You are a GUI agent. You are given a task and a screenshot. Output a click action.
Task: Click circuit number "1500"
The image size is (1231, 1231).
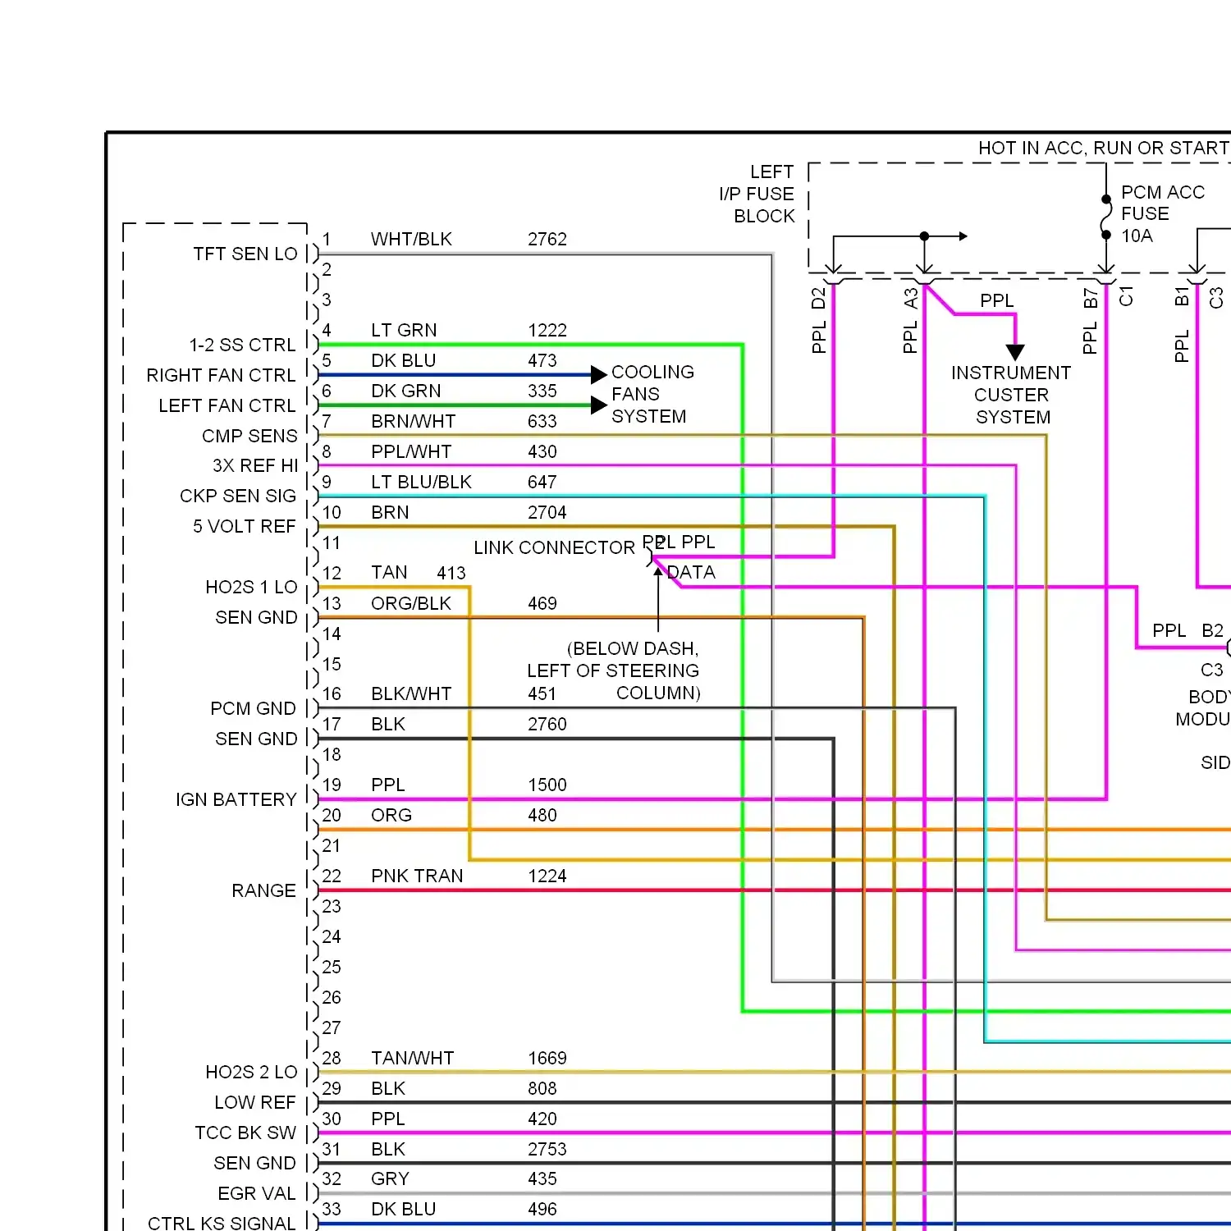[547, 785]
